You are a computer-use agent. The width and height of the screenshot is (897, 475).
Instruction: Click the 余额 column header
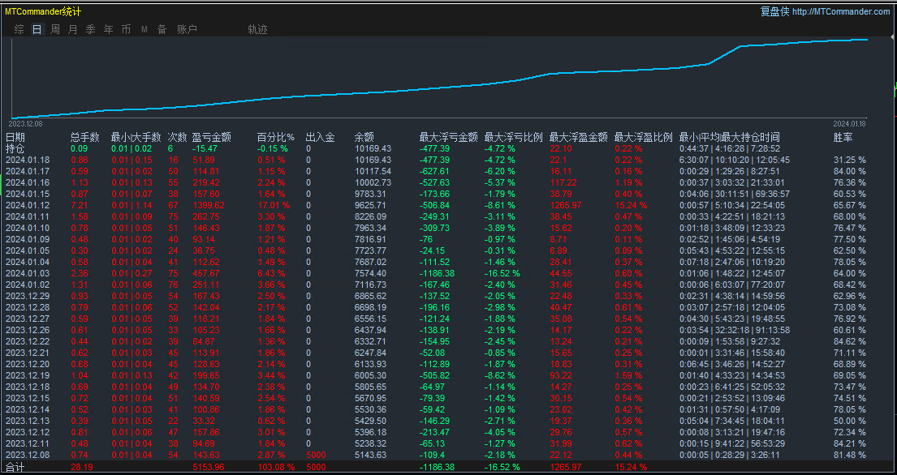point(364,137)
